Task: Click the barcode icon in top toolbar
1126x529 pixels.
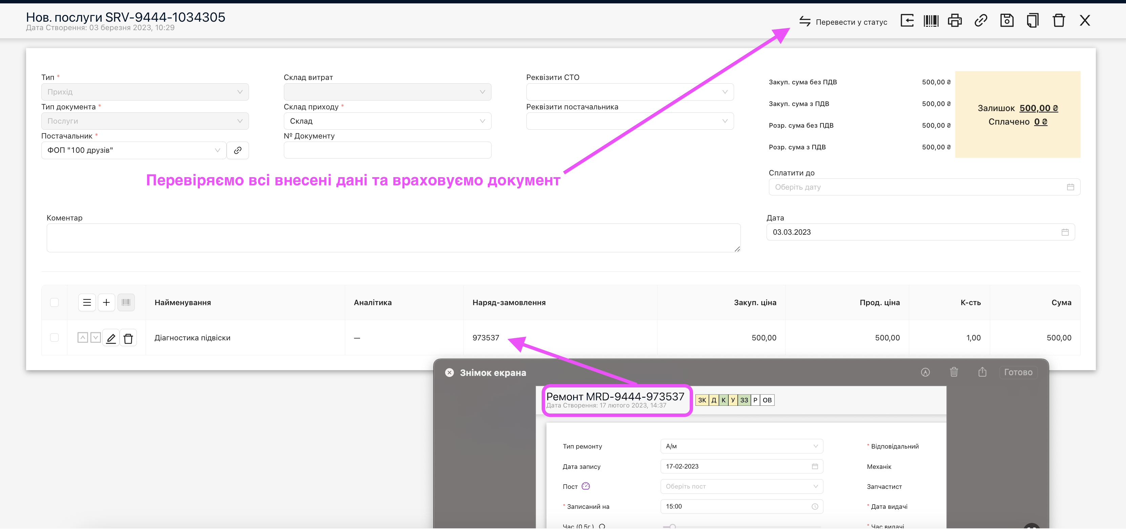Action: [x=931, y=21]
